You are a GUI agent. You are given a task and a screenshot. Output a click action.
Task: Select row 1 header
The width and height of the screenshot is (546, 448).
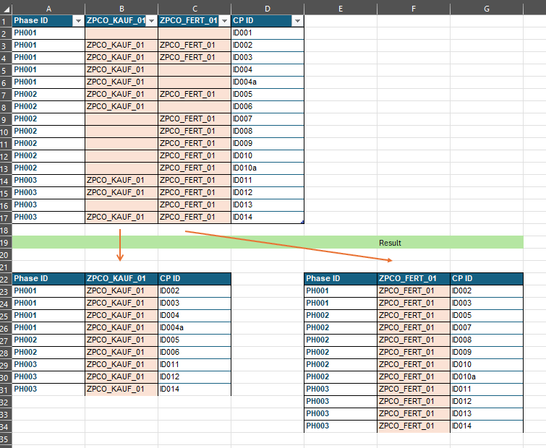(6, 21)
